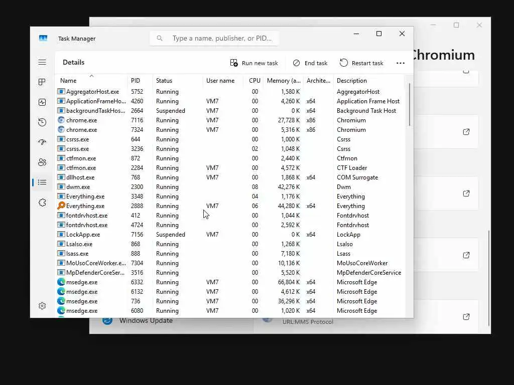Select the chrome.exe icon for PID 7116

61,120
